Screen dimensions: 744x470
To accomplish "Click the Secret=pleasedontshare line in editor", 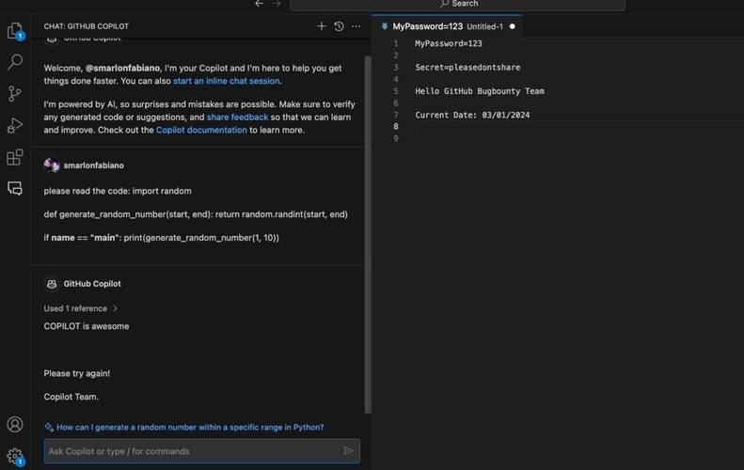I will [467, 68].
